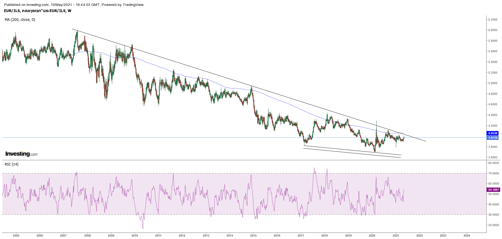Click the 3.8000 price axis label
This screenshot has width=502, height=239.
493,147
